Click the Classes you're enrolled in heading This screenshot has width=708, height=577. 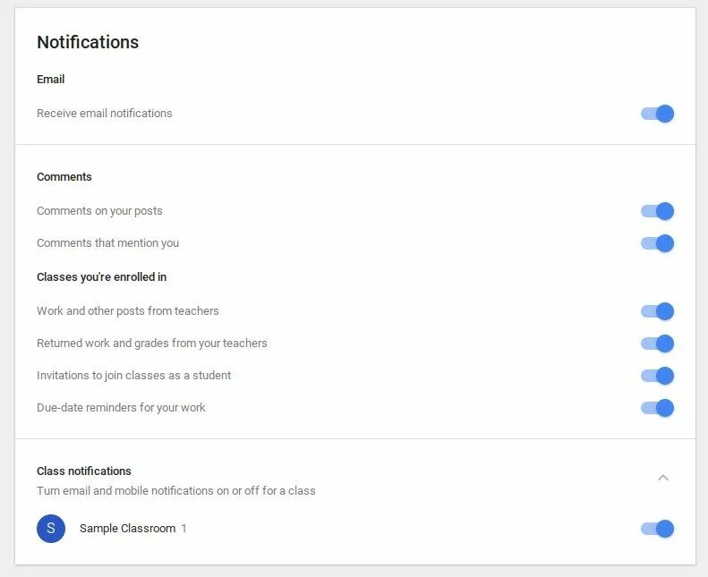pyautogui.click(x=102, y=277)
